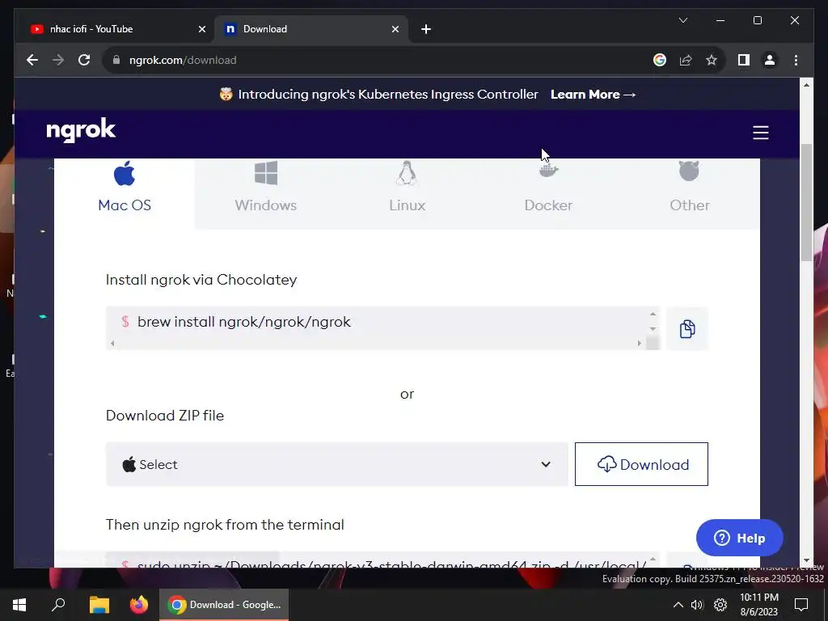The width and height of the screenshot is (828, 621).
Task: Click the Install ngrok via Chocolatey heading
Action: (x=201, y=280)
